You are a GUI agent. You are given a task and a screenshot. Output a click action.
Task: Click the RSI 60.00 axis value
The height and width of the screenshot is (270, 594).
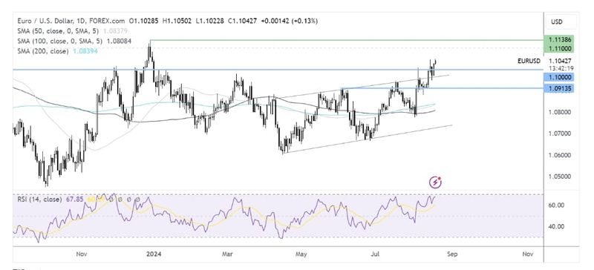pyautogui.click(x=556, y=205)
